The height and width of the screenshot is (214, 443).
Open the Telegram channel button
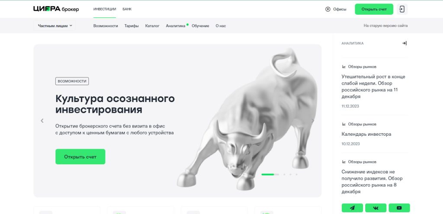pyautogui.click(x=352, y=208)
